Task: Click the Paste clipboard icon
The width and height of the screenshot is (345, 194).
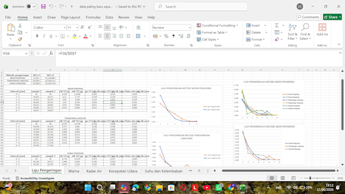Action: (11, 28)
